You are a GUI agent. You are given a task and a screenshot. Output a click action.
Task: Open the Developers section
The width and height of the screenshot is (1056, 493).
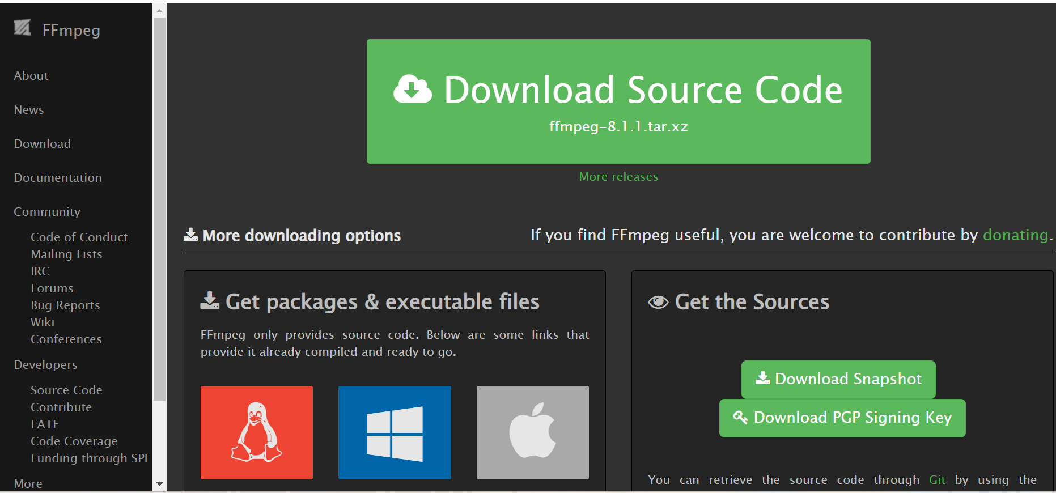coord(45,365)
